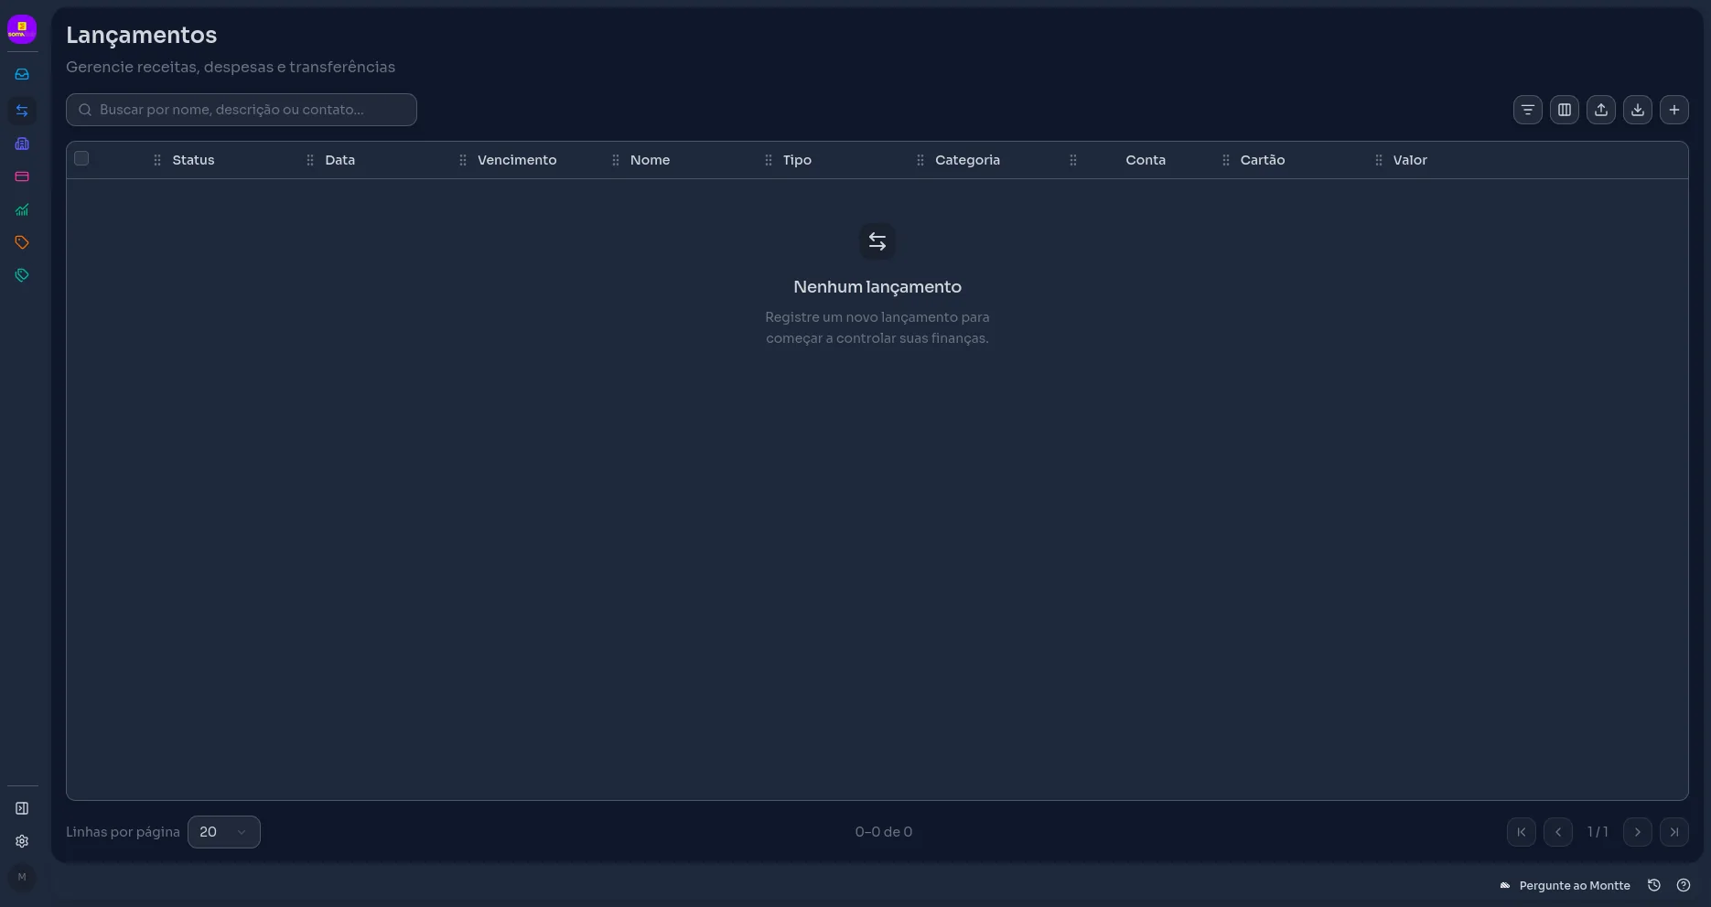The image size is (1711, 907).
Task: Click drag handle beside Status column
Action: pyautogui.click(x=157, y=160)
